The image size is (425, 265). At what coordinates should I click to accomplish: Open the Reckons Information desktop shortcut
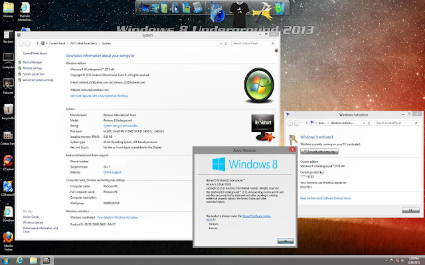(25, 12)
